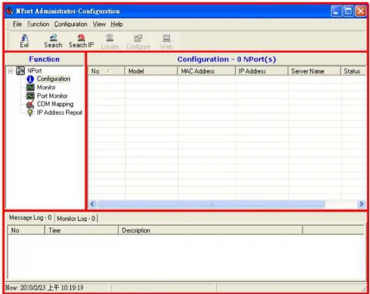Sort by the MAC Address column header
The image size is (370, 294).
click(207, 71)
